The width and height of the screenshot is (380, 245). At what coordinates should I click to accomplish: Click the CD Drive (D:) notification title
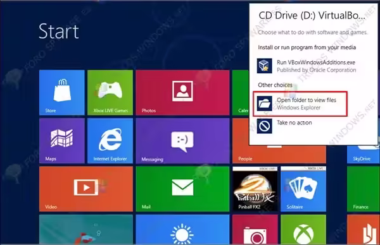click(x=312, y=15)
